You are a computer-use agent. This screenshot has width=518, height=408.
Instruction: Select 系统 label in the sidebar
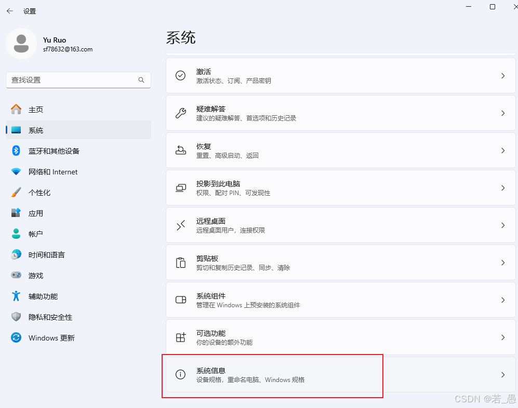coord(36,130)
